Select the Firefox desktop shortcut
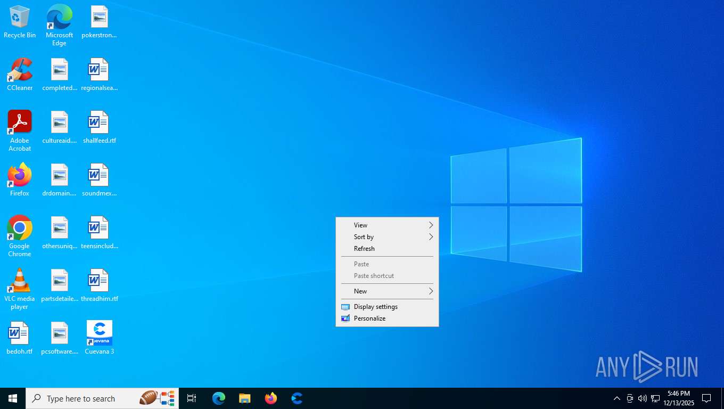Viewport: 724px width, 409px height. (20, 180)
